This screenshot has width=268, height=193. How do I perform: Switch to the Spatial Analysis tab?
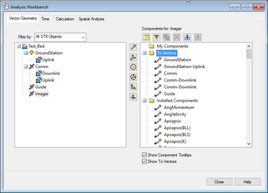[x=91, y=19]
